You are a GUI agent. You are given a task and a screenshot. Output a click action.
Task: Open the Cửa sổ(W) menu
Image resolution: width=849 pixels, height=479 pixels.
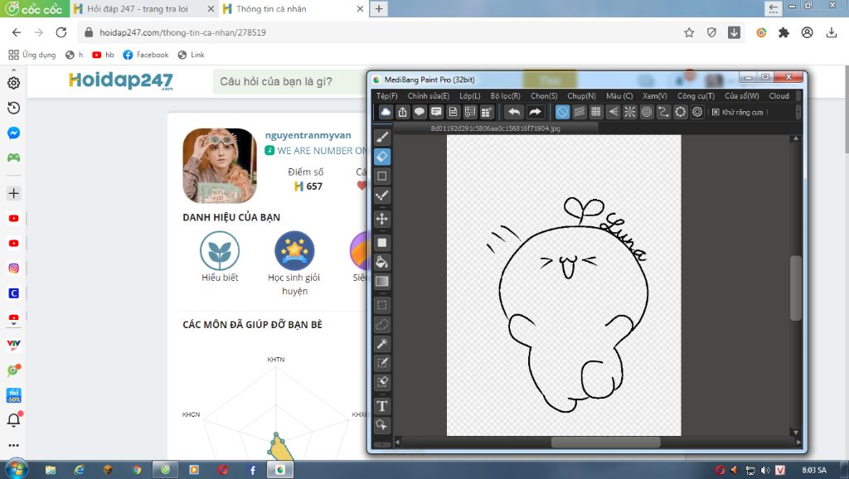[x=742, y=96]
